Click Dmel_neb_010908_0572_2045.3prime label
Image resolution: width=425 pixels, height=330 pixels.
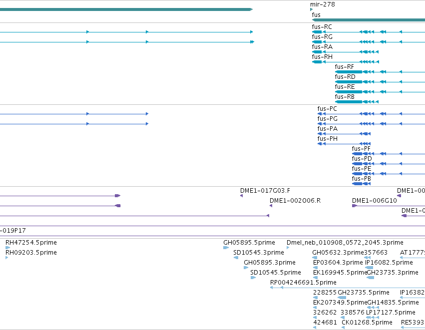[x=345, y=243]
